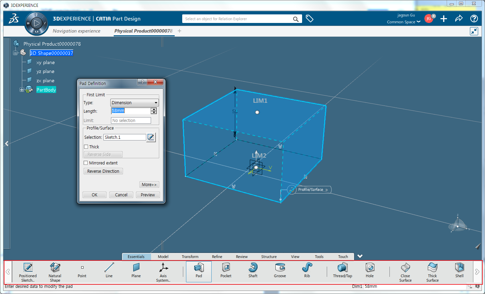
Task: Collapse the action bar with down chevron
Action: (360, 256)
